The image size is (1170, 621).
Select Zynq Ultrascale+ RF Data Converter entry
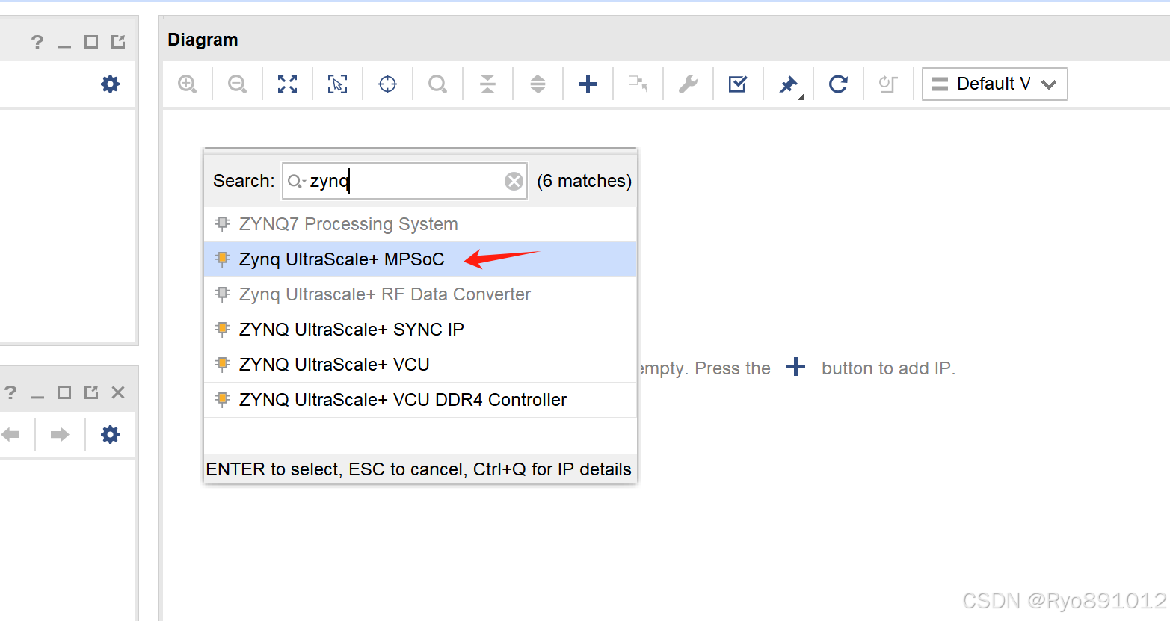[420, 294]
